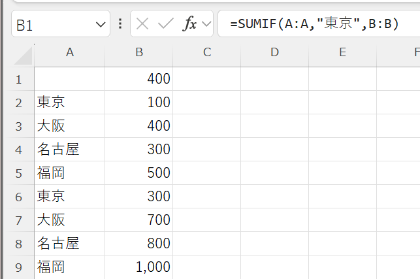This screenshot has height=279, width=420.
Task: Click inside the SUMIF formula input field
Action: 320,24
